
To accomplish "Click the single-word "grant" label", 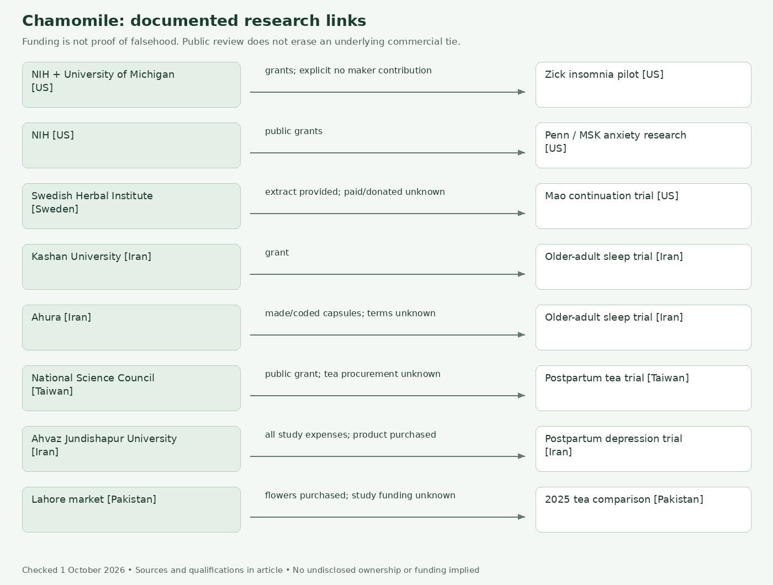I will [x=277, y=253].
